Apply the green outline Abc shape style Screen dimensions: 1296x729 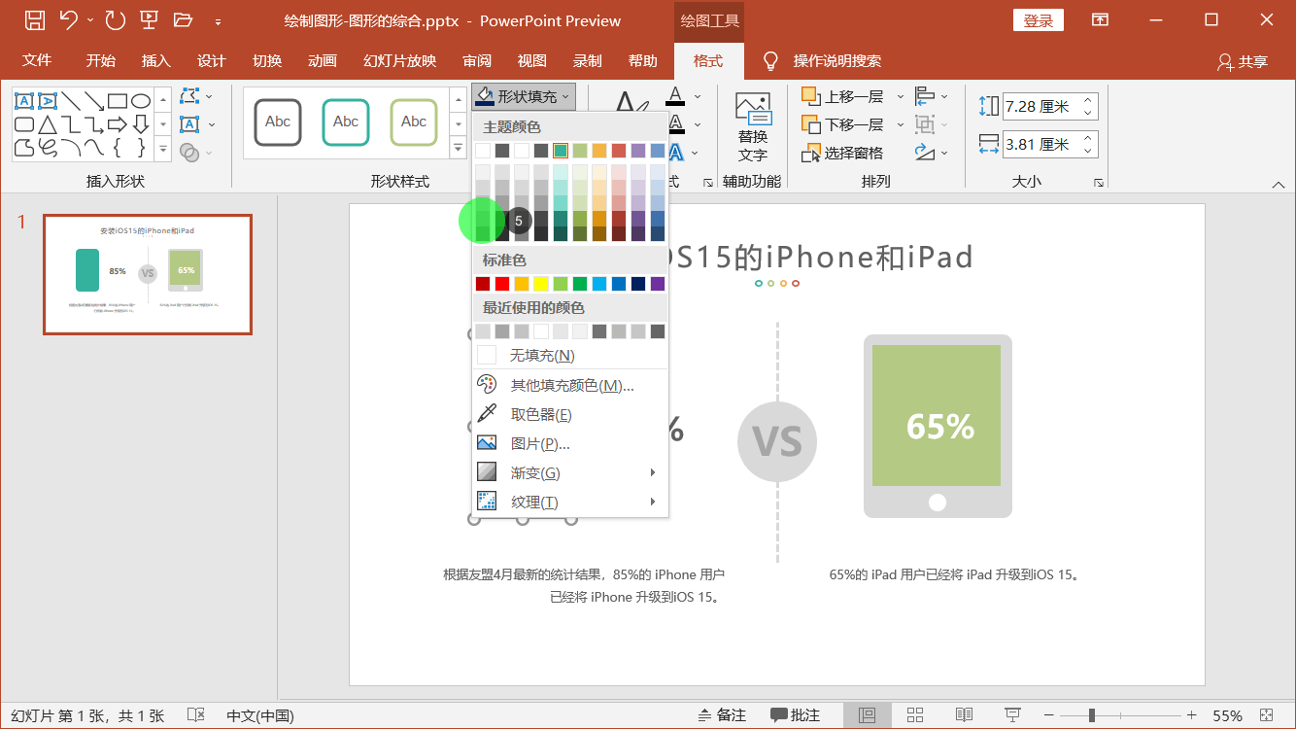pyautogui.click(x=414, y=122)
